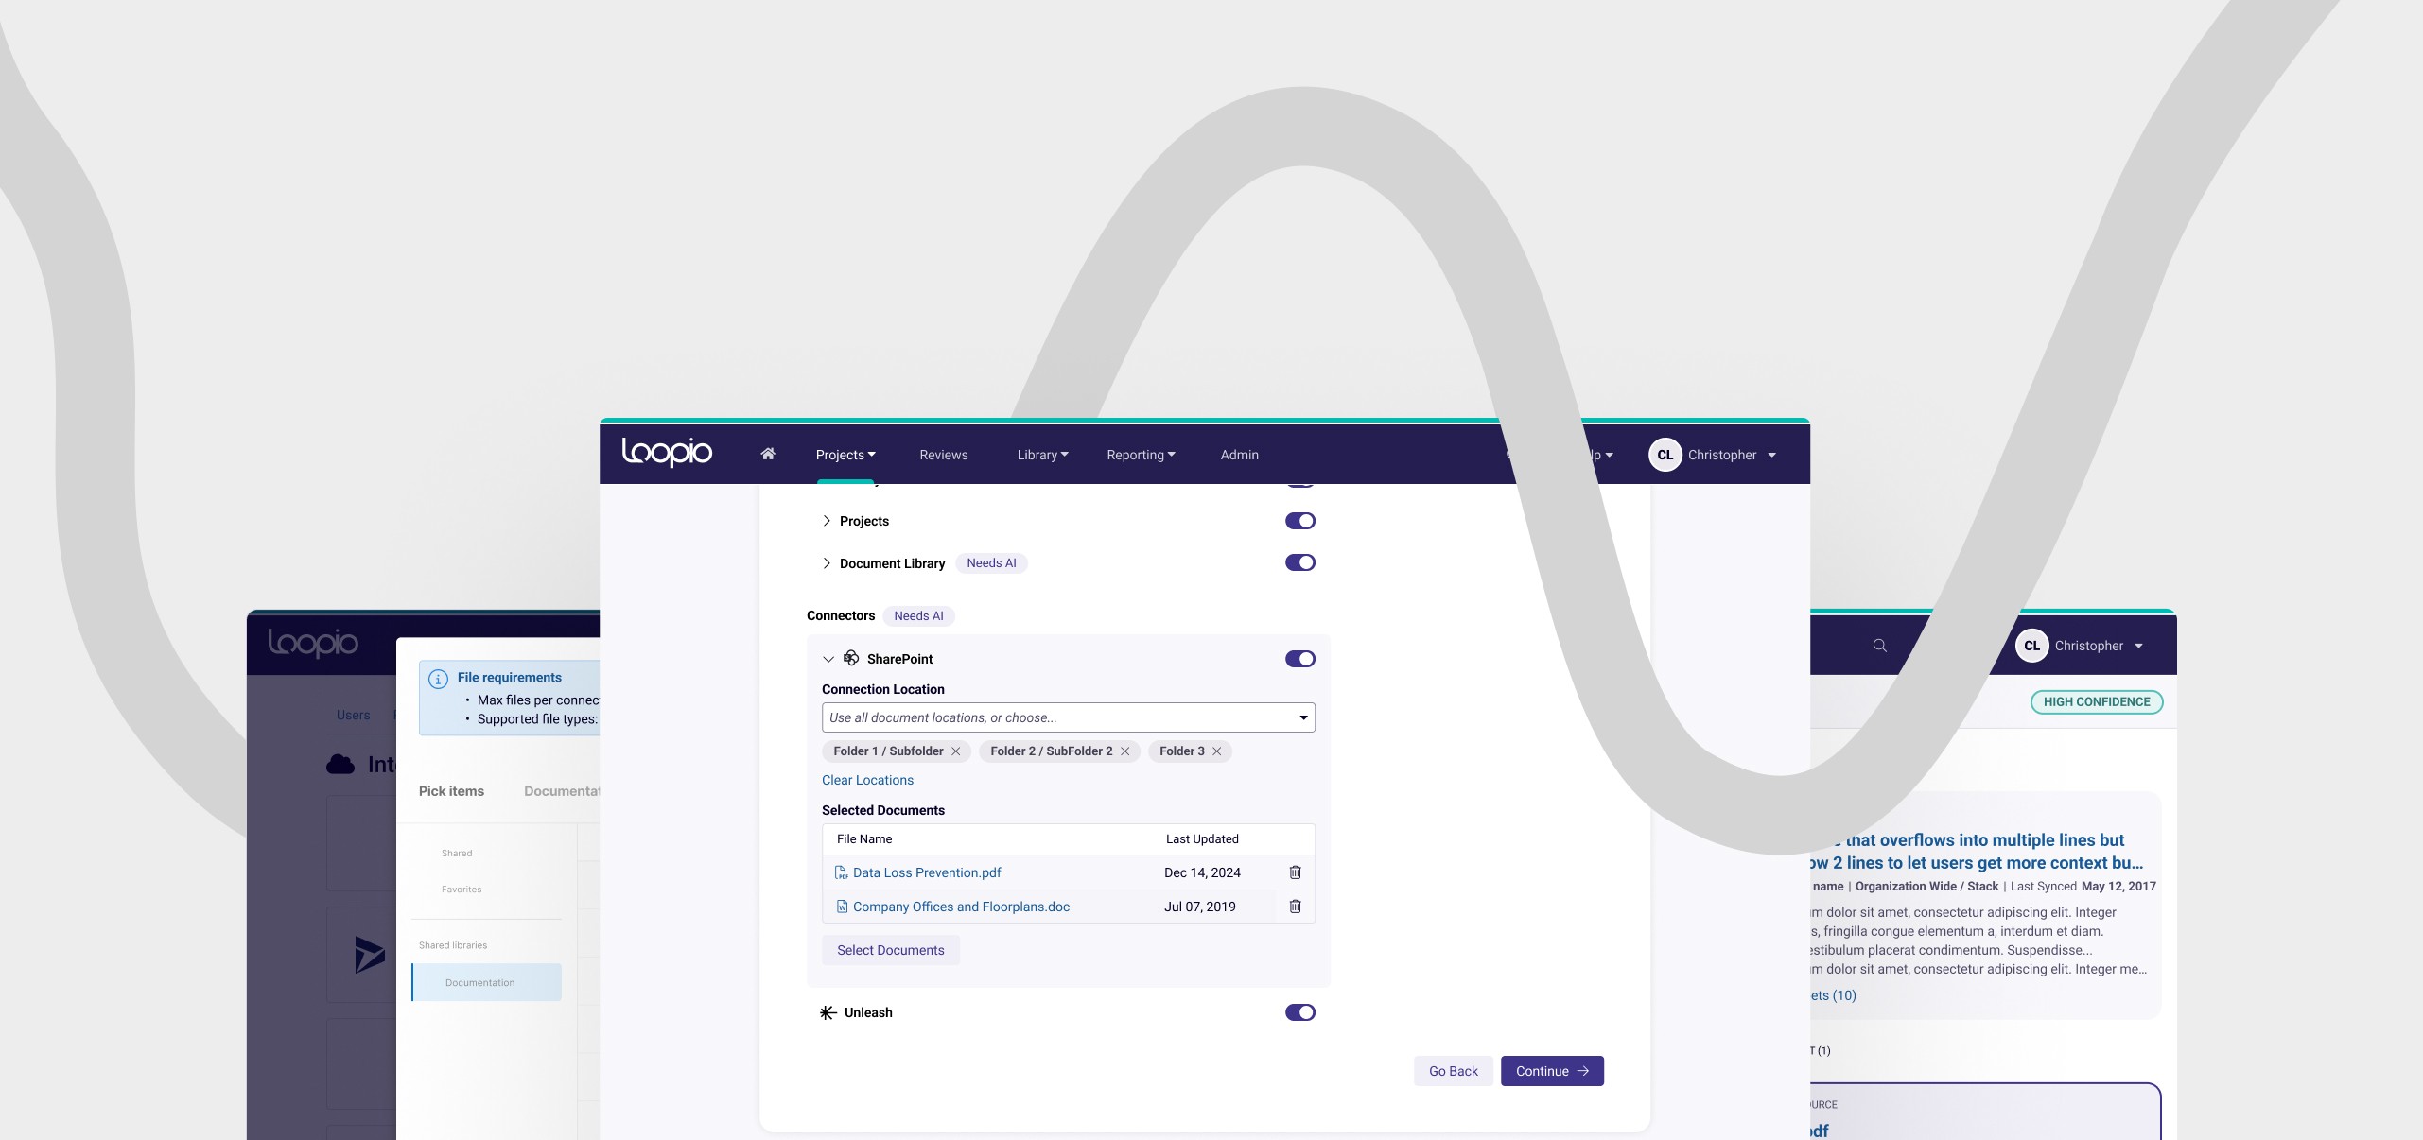The image size is (2423, 1140).
Task: Click the Clear Locations link
Action: pos(867,780)
